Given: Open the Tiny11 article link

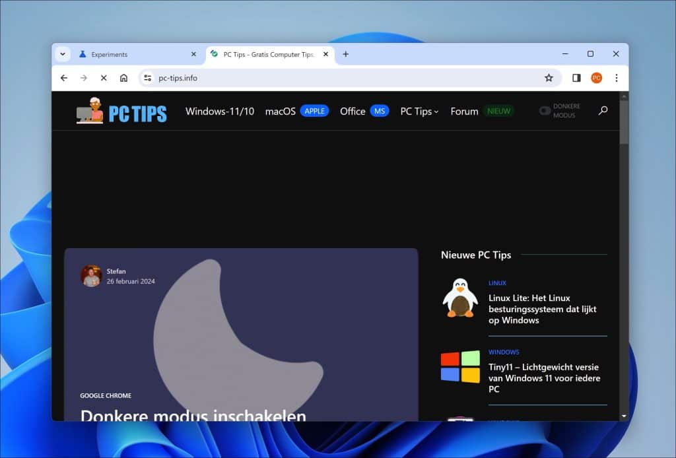Looking at the screenshot, I should point(545,378).
